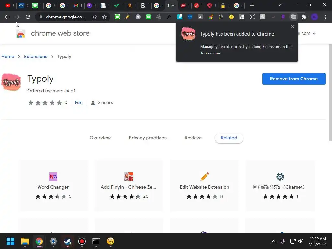Click the Typoly extension logo image
332x249 pixels.
coord(11,82)
